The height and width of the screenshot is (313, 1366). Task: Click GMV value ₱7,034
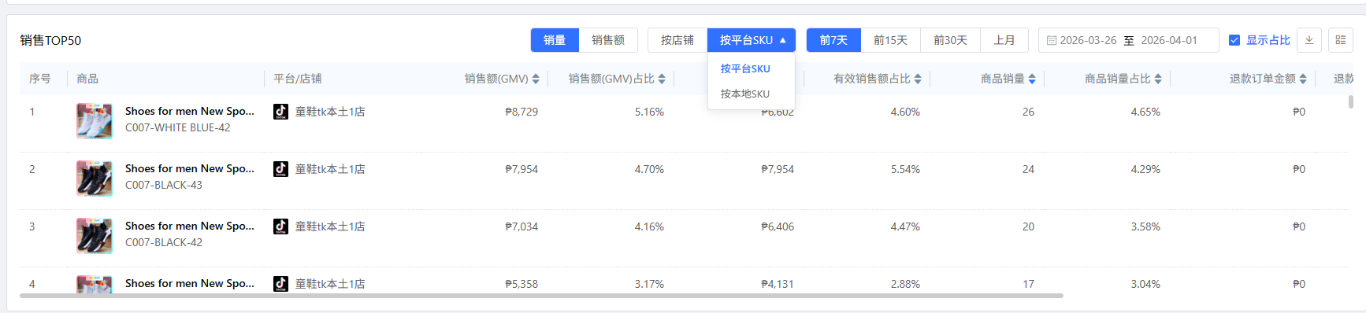pos(522,226)
